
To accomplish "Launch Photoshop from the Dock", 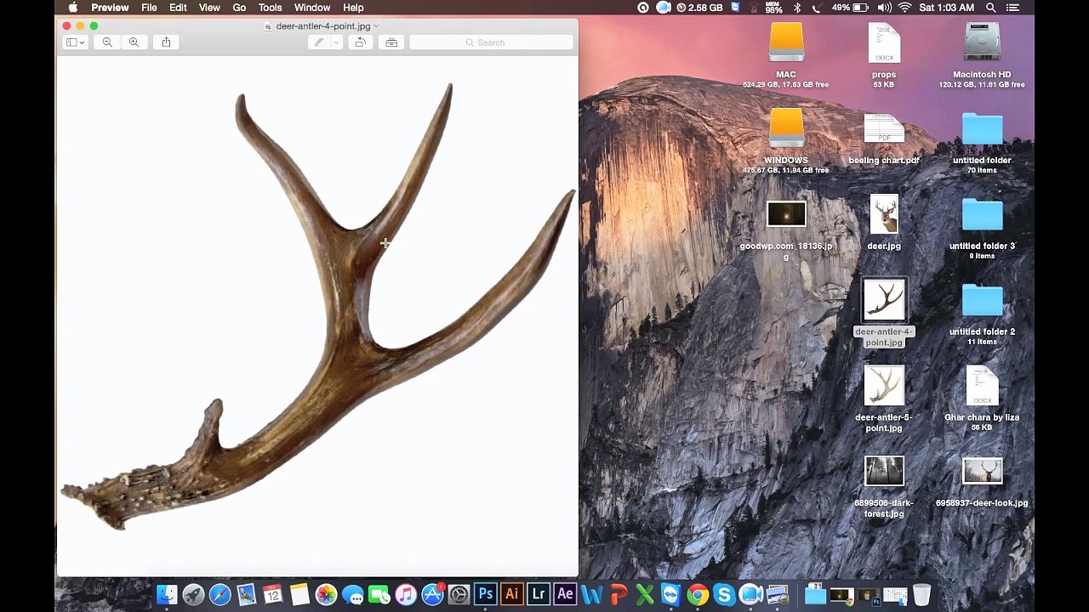I will (485, 594).
